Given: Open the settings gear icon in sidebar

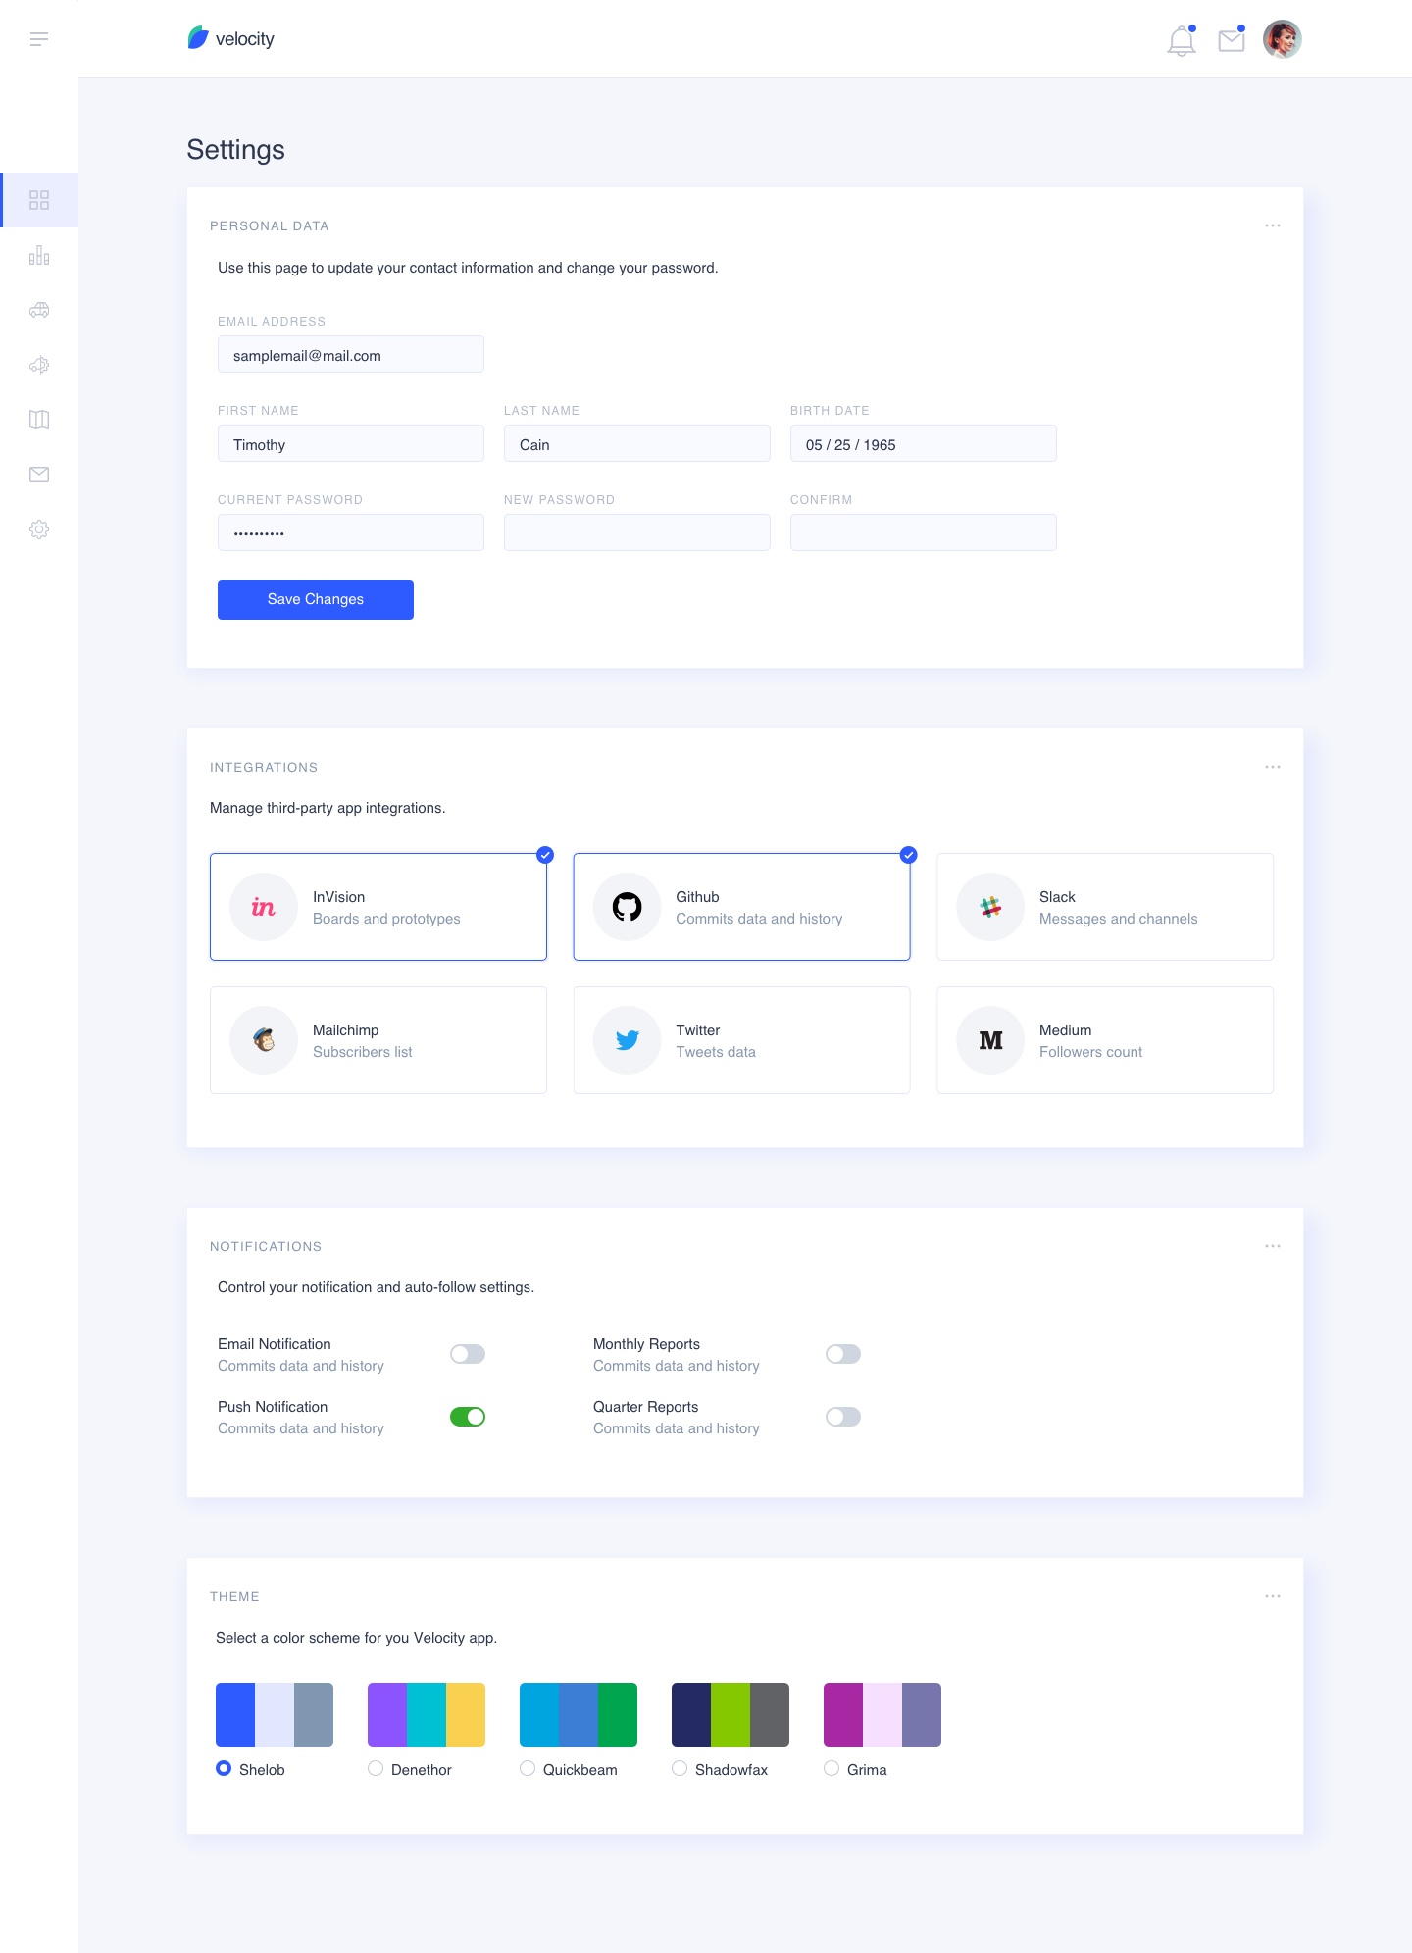Looking at the screenshot, I should [39, 529].
